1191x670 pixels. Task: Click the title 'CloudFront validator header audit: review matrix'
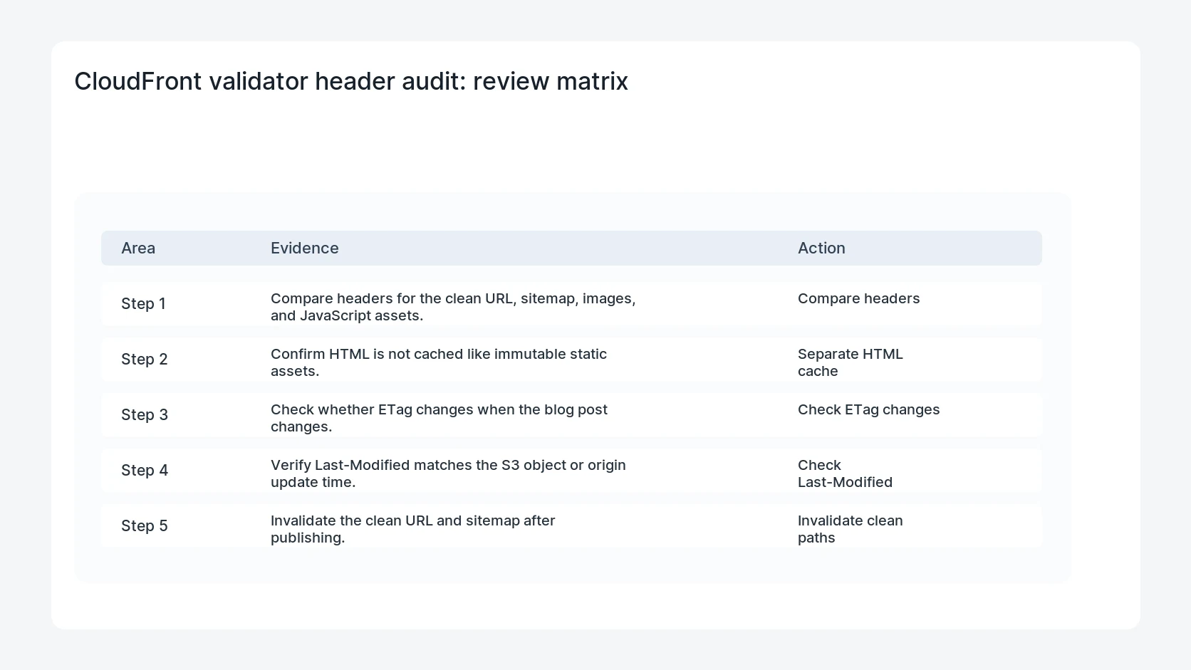[x=351, y=81]
